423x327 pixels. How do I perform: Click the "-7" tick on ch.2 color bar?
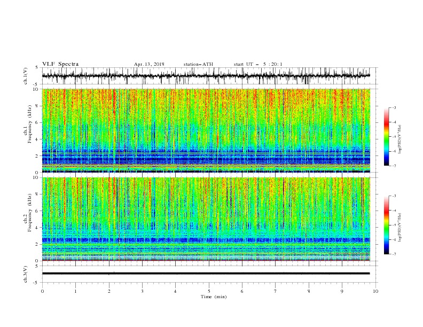pos(394,254)
